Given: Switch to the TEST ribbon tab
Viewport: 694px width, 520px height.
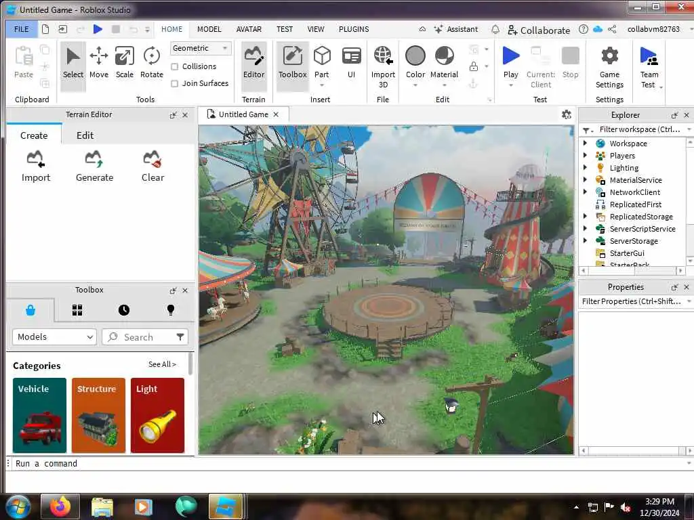Looking at the screenshot, I should point(285,29).
